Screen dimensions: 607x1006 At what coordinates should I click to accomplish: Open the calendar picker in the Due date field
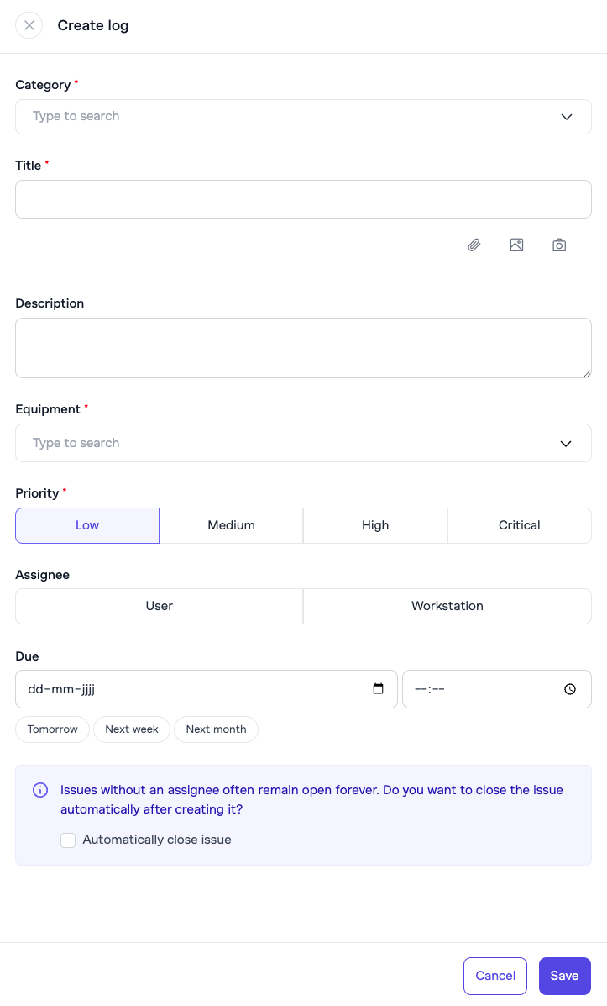pyautogui.click(x=378, y=689)
